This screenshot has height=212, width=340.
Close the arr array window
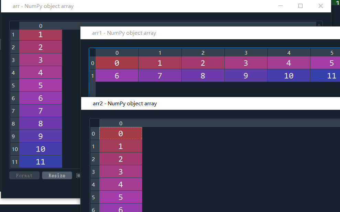click(x=320, y=6)
